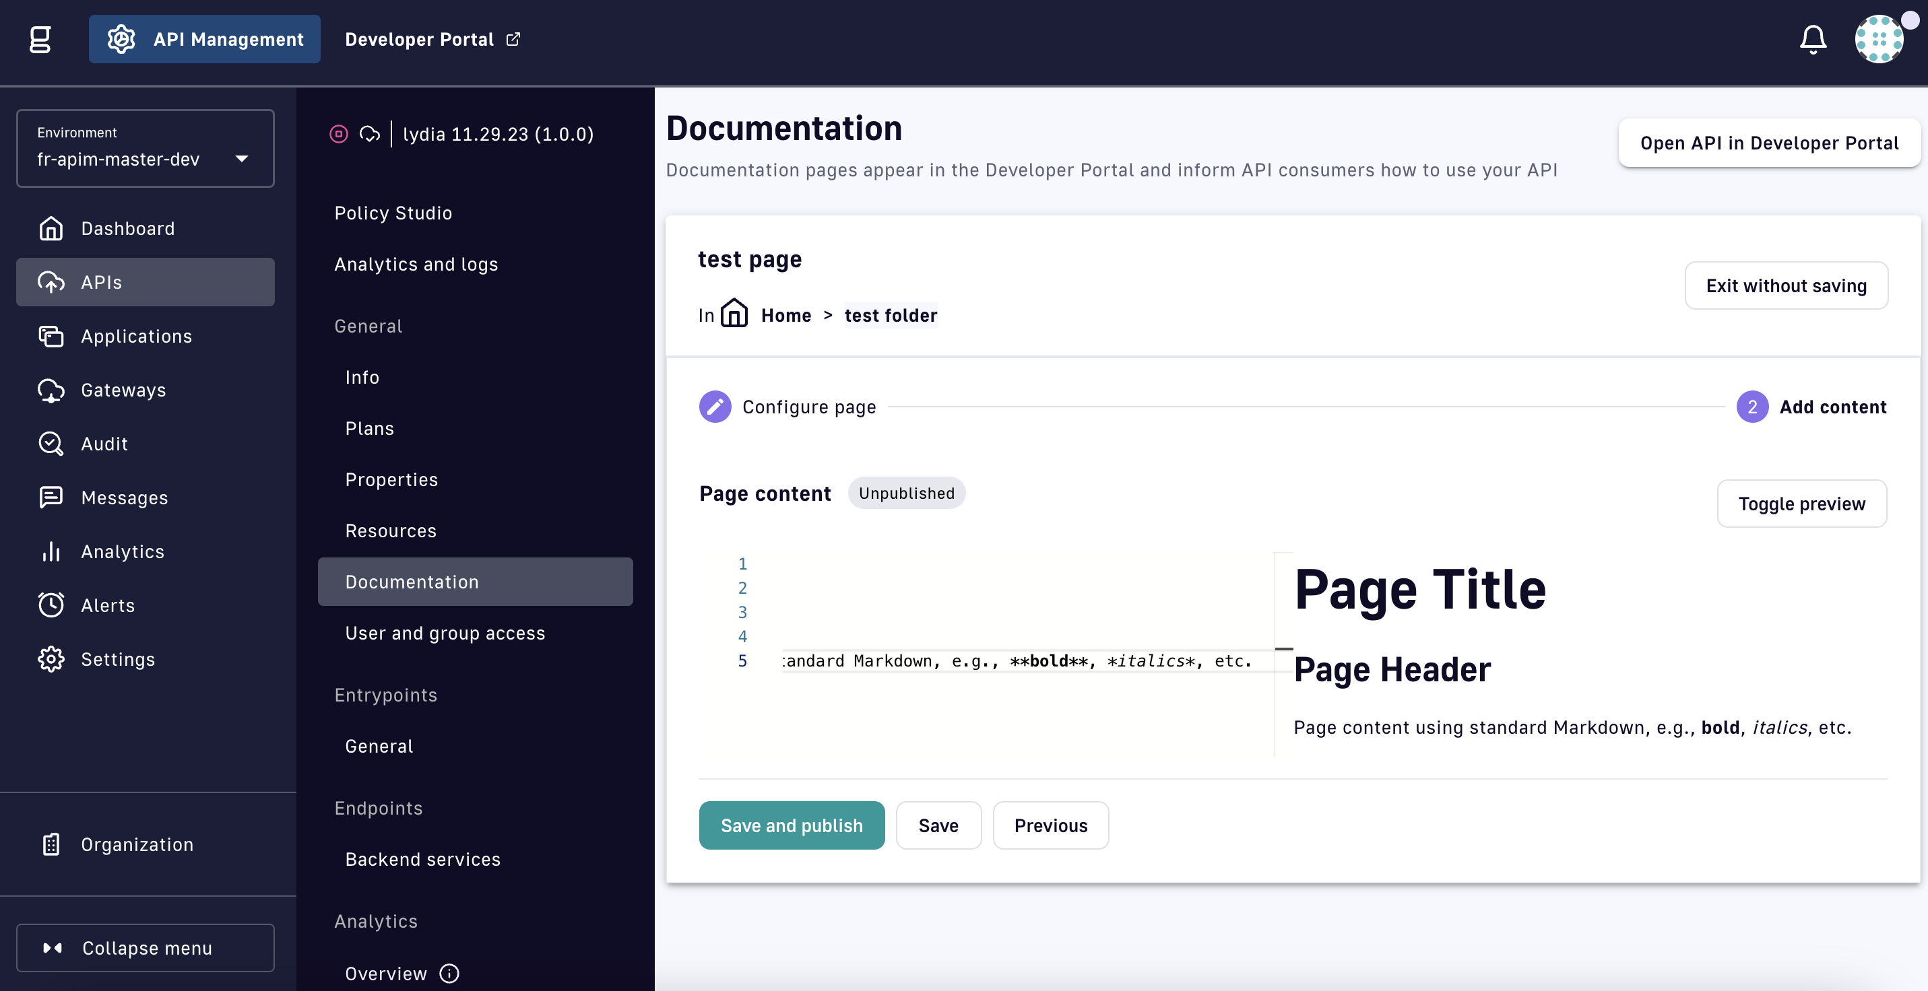Open Gateways from the sidebar
The image size is (1928, 991).
123,390
